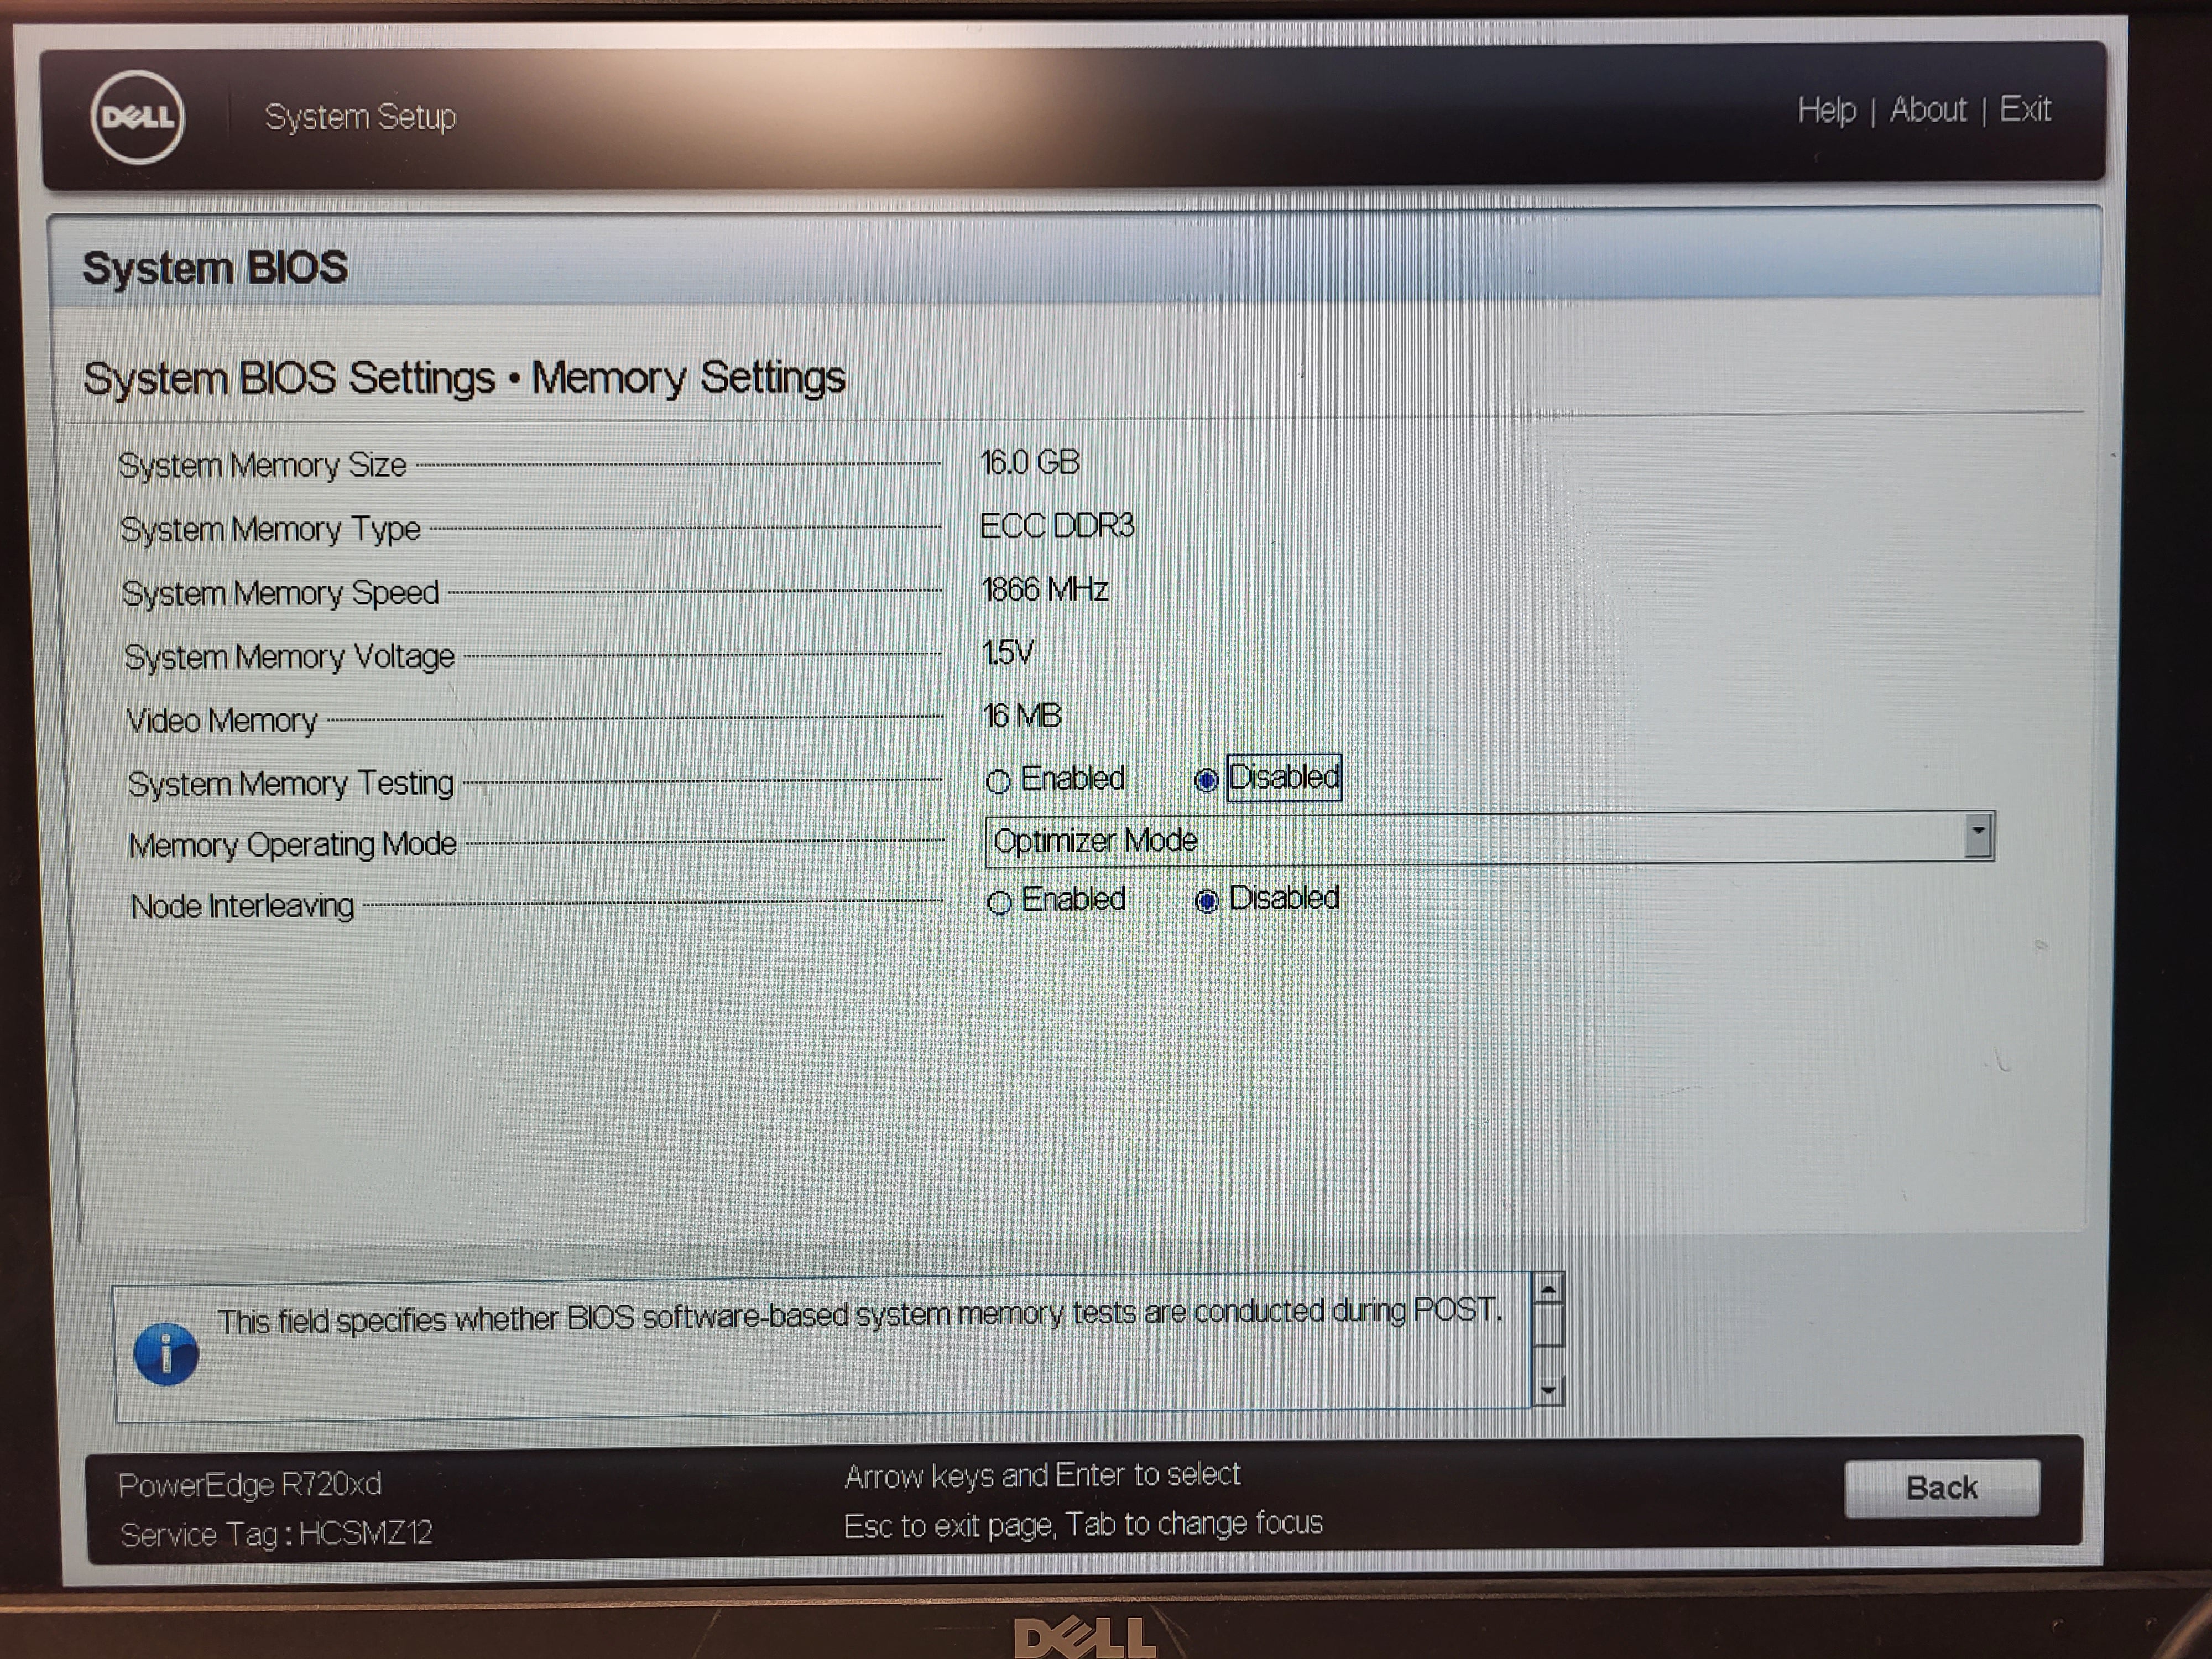
Task: Open Memory Operating Mode dropdown
Action: 1489,839
